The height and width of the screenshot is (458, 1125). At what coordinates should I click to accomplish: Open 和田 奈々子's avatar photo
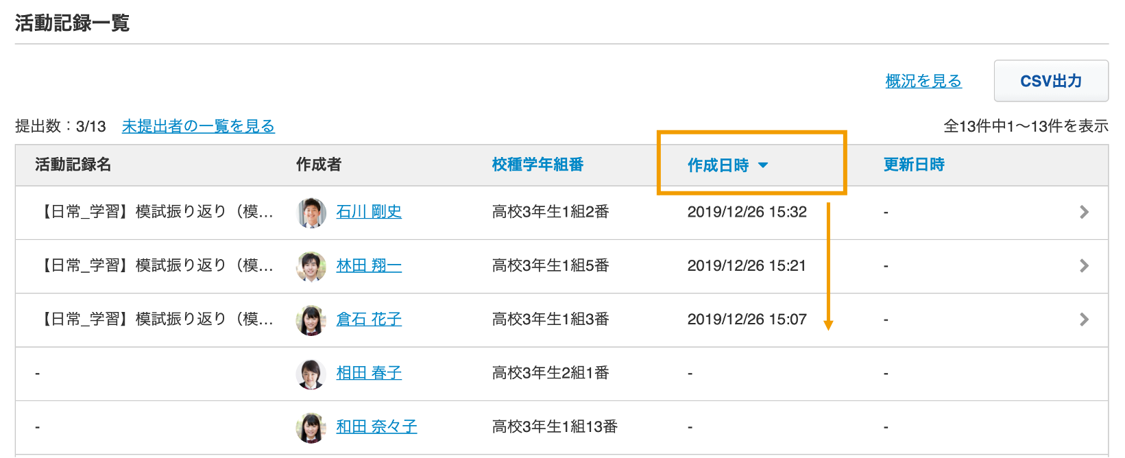(x=311, y=427)
